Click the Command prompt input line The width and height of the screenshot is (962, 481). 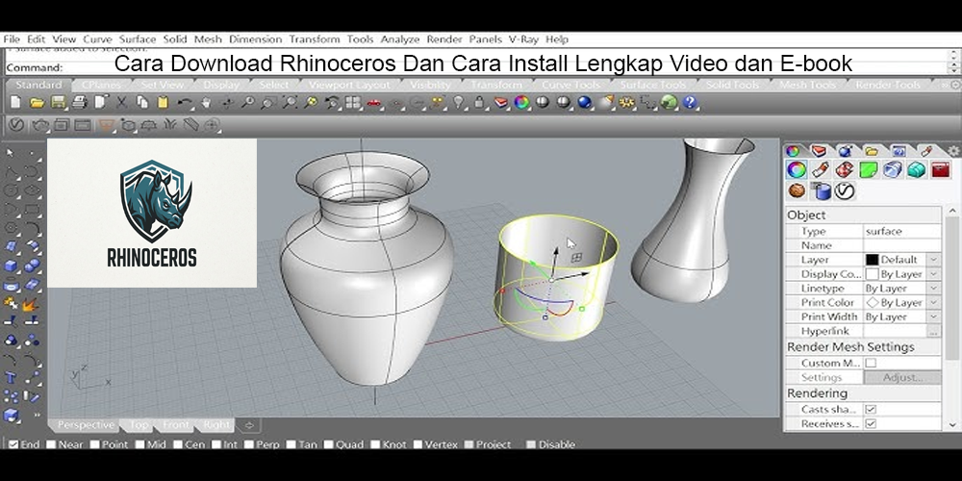(x=475, y=67)
